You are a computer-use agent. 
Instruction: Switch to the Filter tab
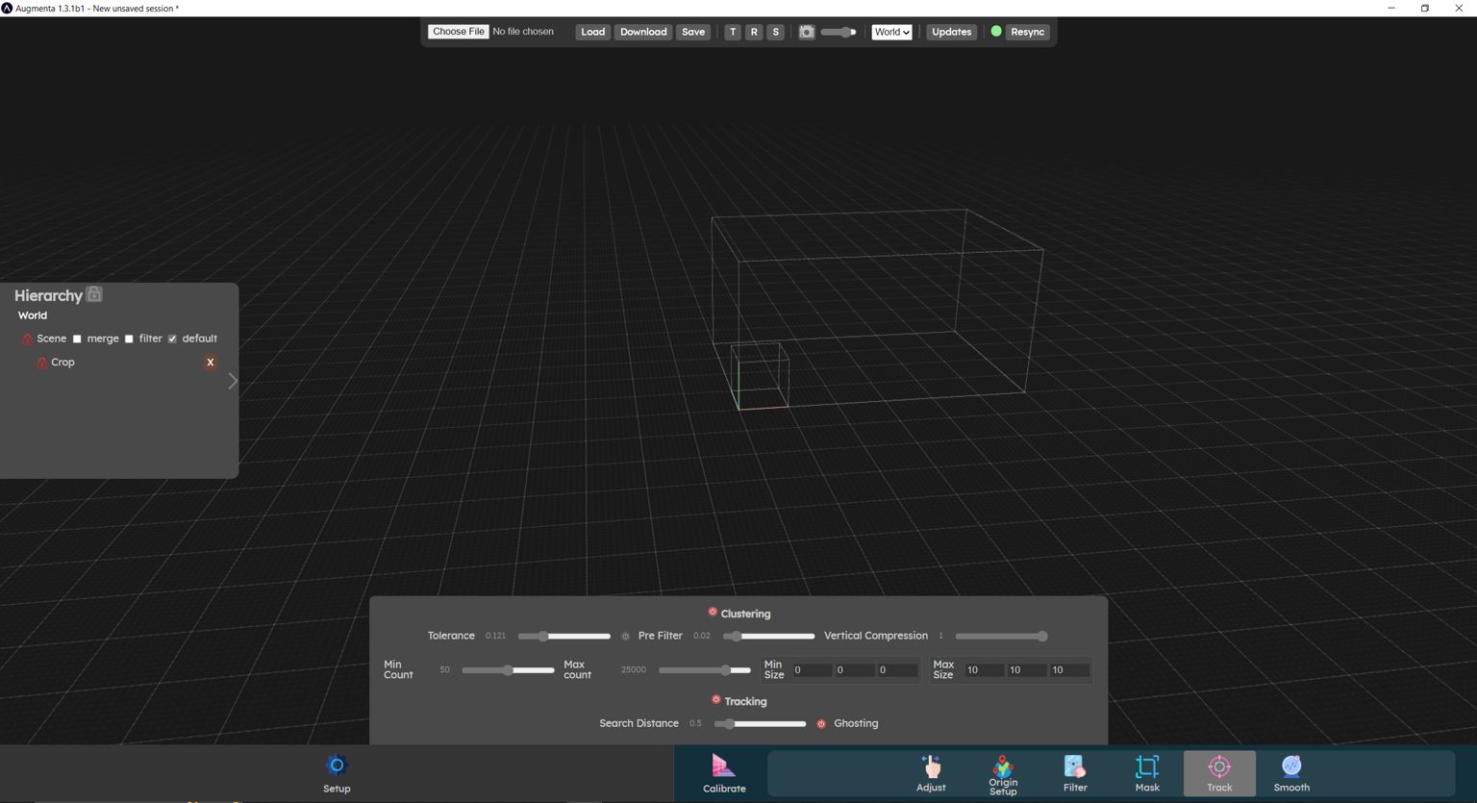pyautogui.click(x=1074, y=773)
